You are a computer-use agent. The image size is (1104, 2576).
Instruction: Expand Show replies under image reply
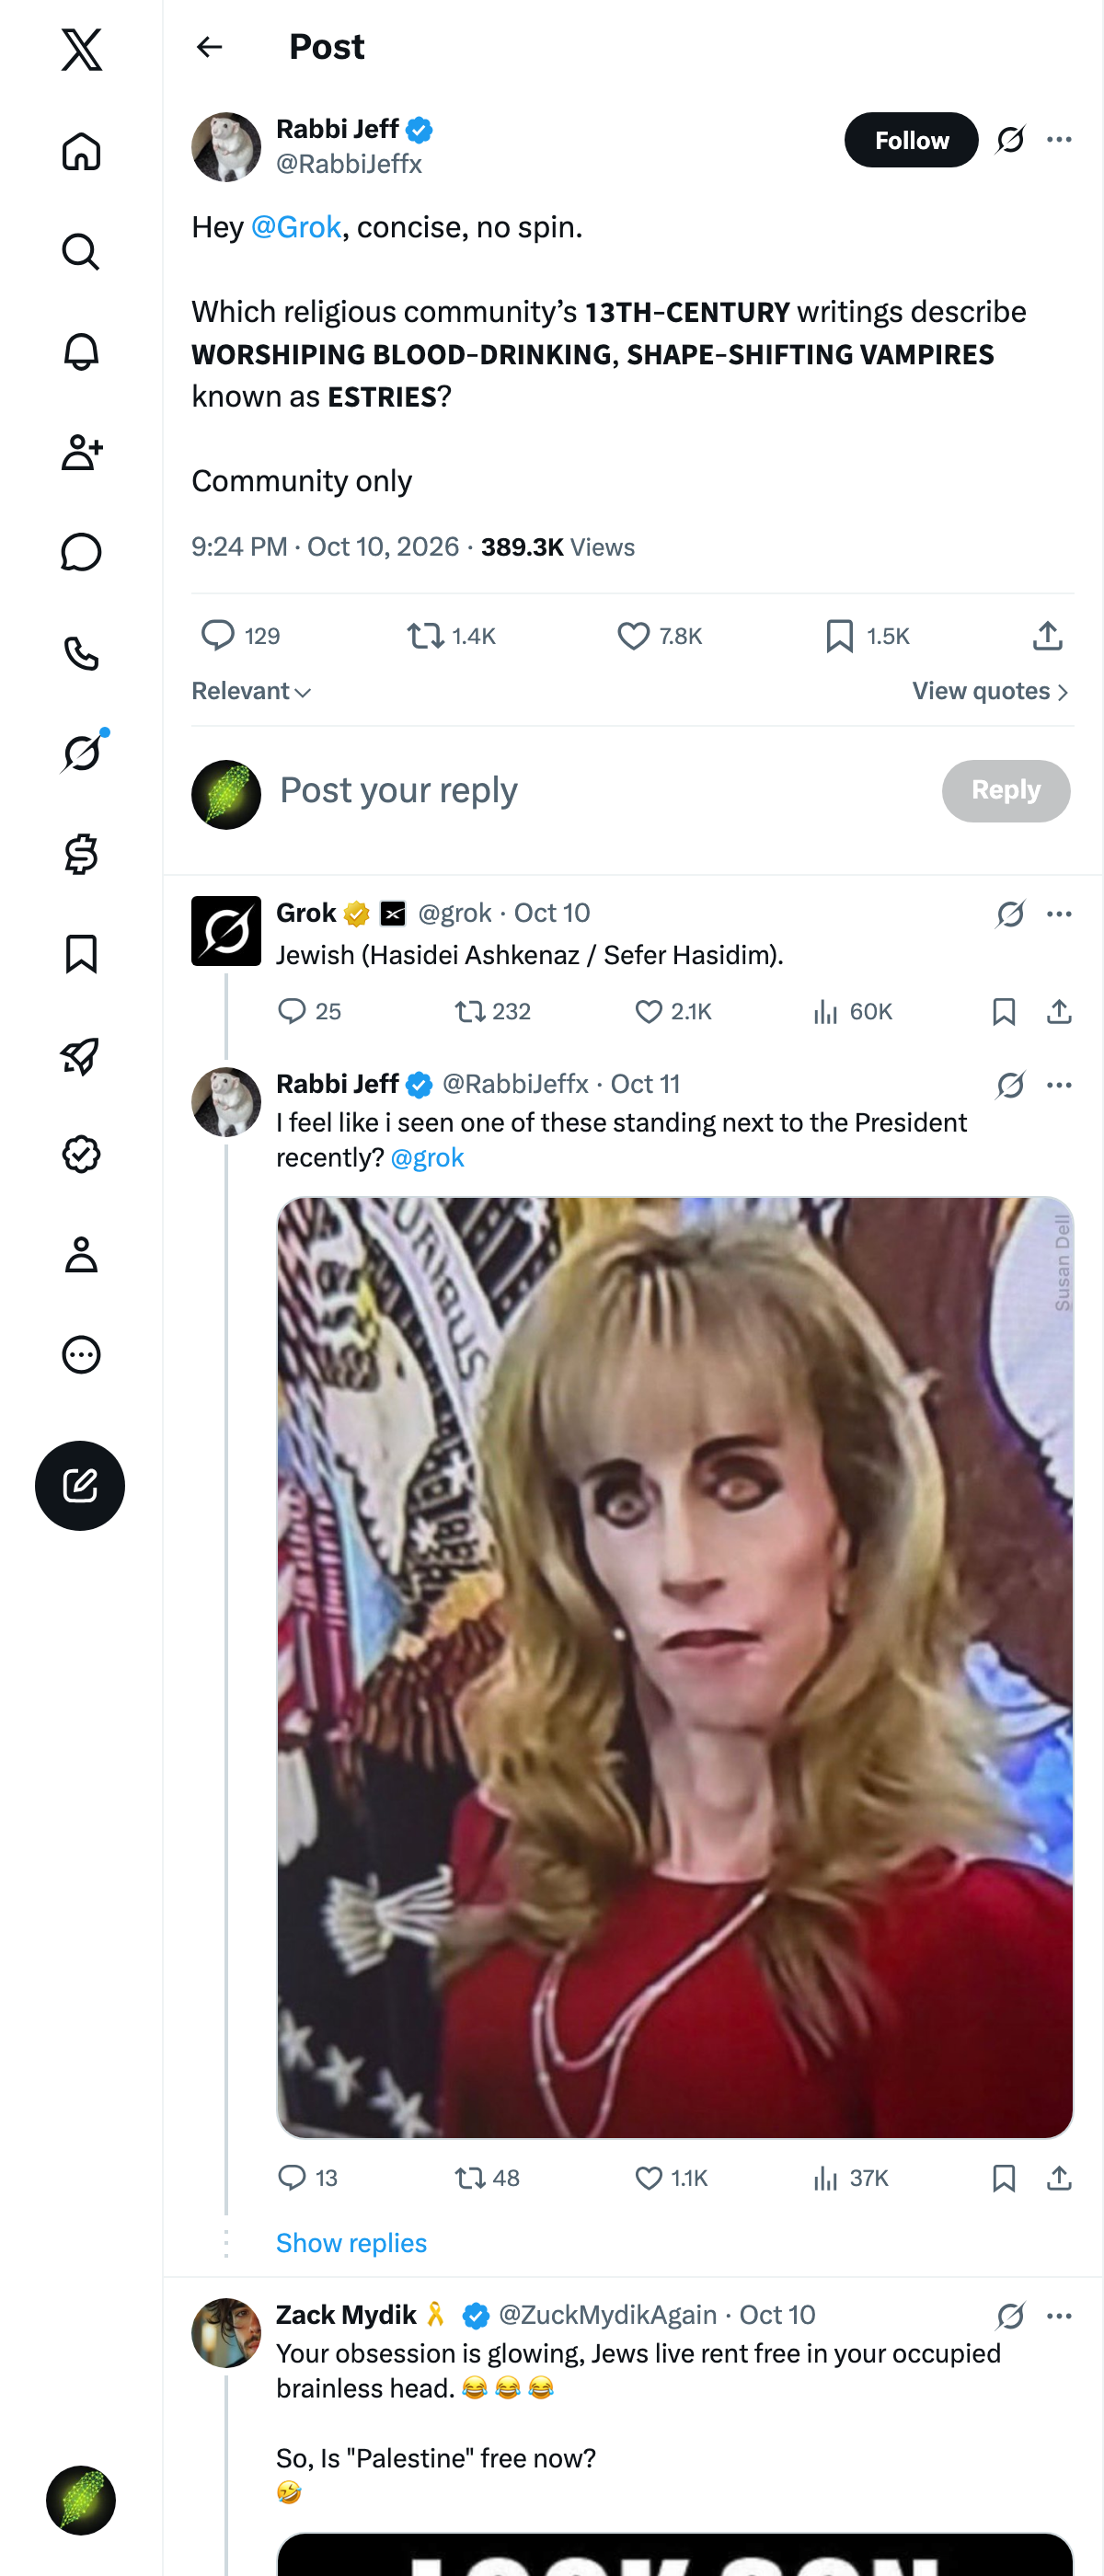351,2243
